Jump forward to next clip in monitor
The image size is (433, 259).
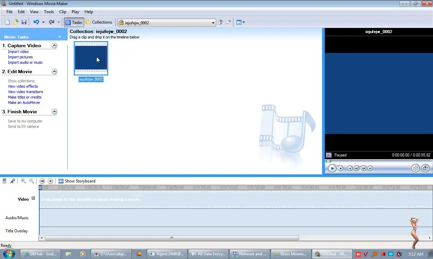tap(370, 168)
